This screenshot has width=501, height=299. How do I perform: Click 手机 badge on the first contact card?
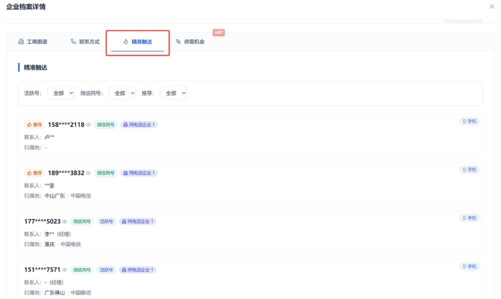pos(469,121)
